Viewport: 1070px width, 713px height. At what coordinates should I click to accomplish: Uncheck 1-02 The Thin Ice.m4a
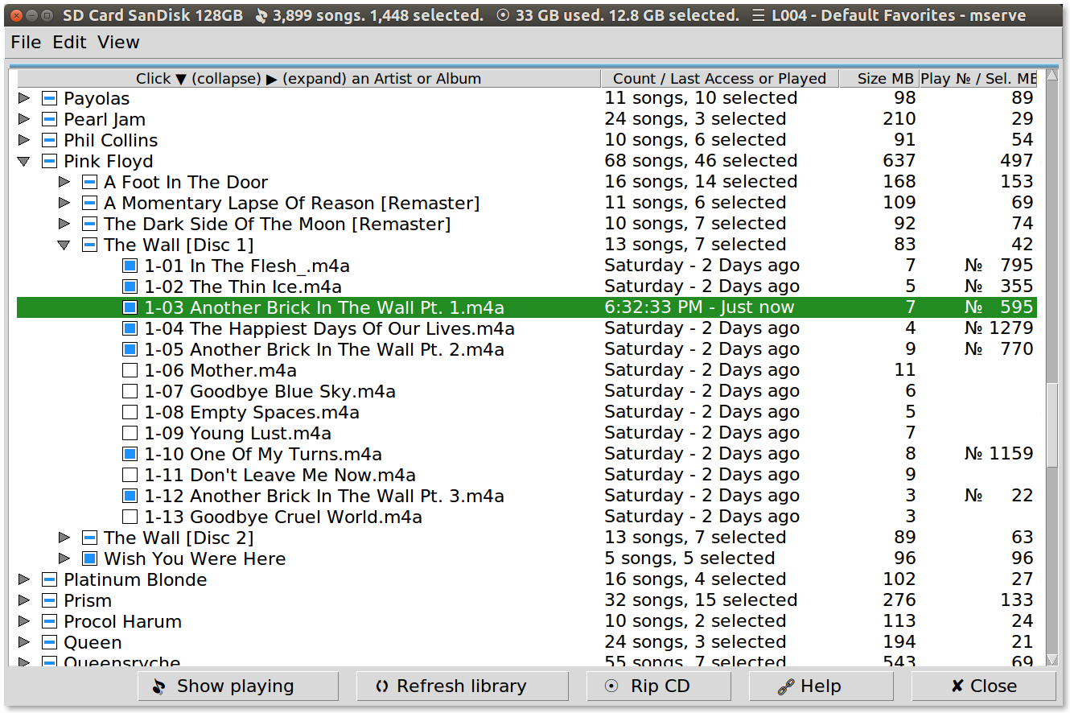click(x=130, y=286)
